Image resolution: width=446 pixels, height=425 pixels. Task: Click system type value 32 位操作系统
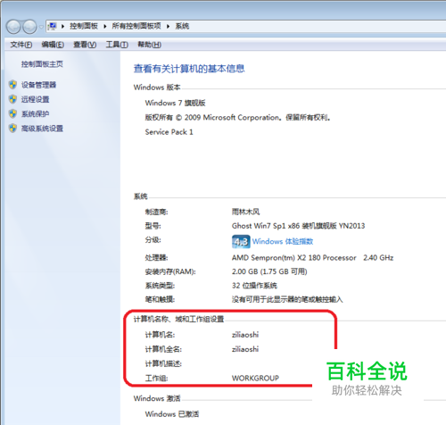click(254, 286)
